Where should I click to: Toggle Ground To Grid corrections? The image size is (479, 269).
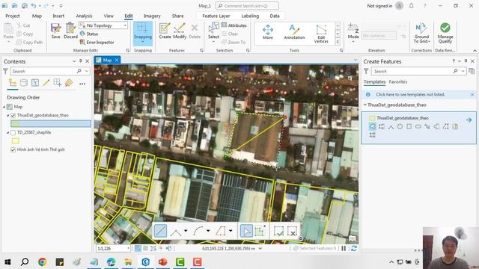[x=421, y=33]
